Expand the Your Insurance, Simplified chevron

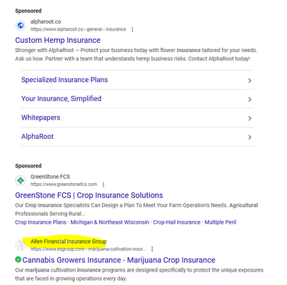click(x=250, y=99)
